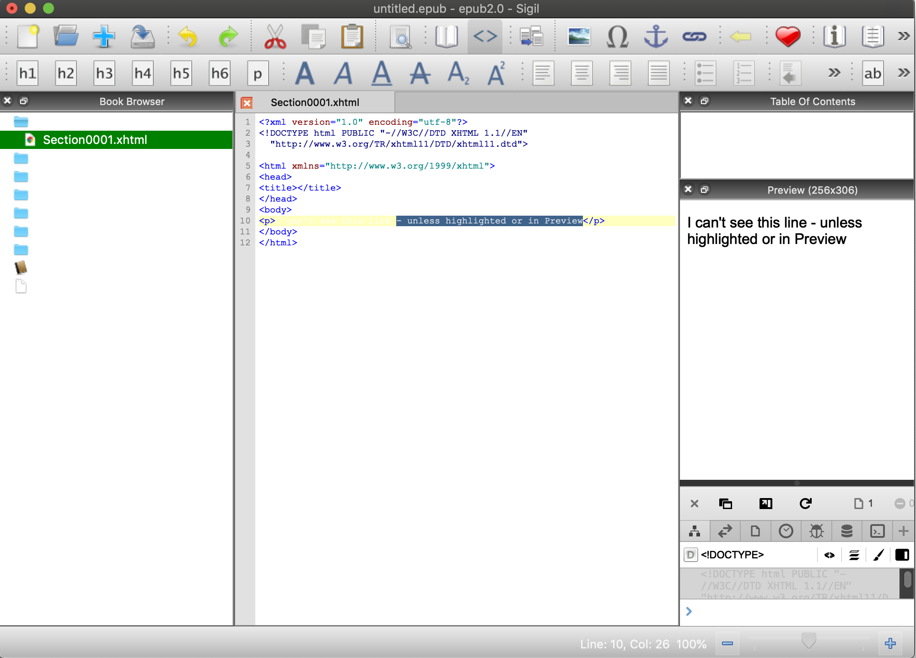This screenshot has width=916, height=658.
Task: Click the zoom slider handle
Action: pyautogui.click(x=808, y=641)
